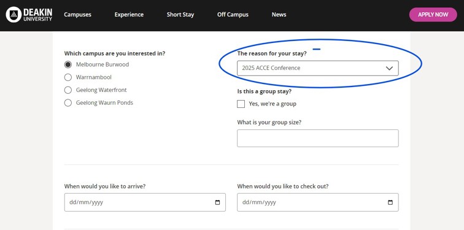This screenshot has height=230, width=464.
Task: Focus the group size input field
Action: [318, 138]
